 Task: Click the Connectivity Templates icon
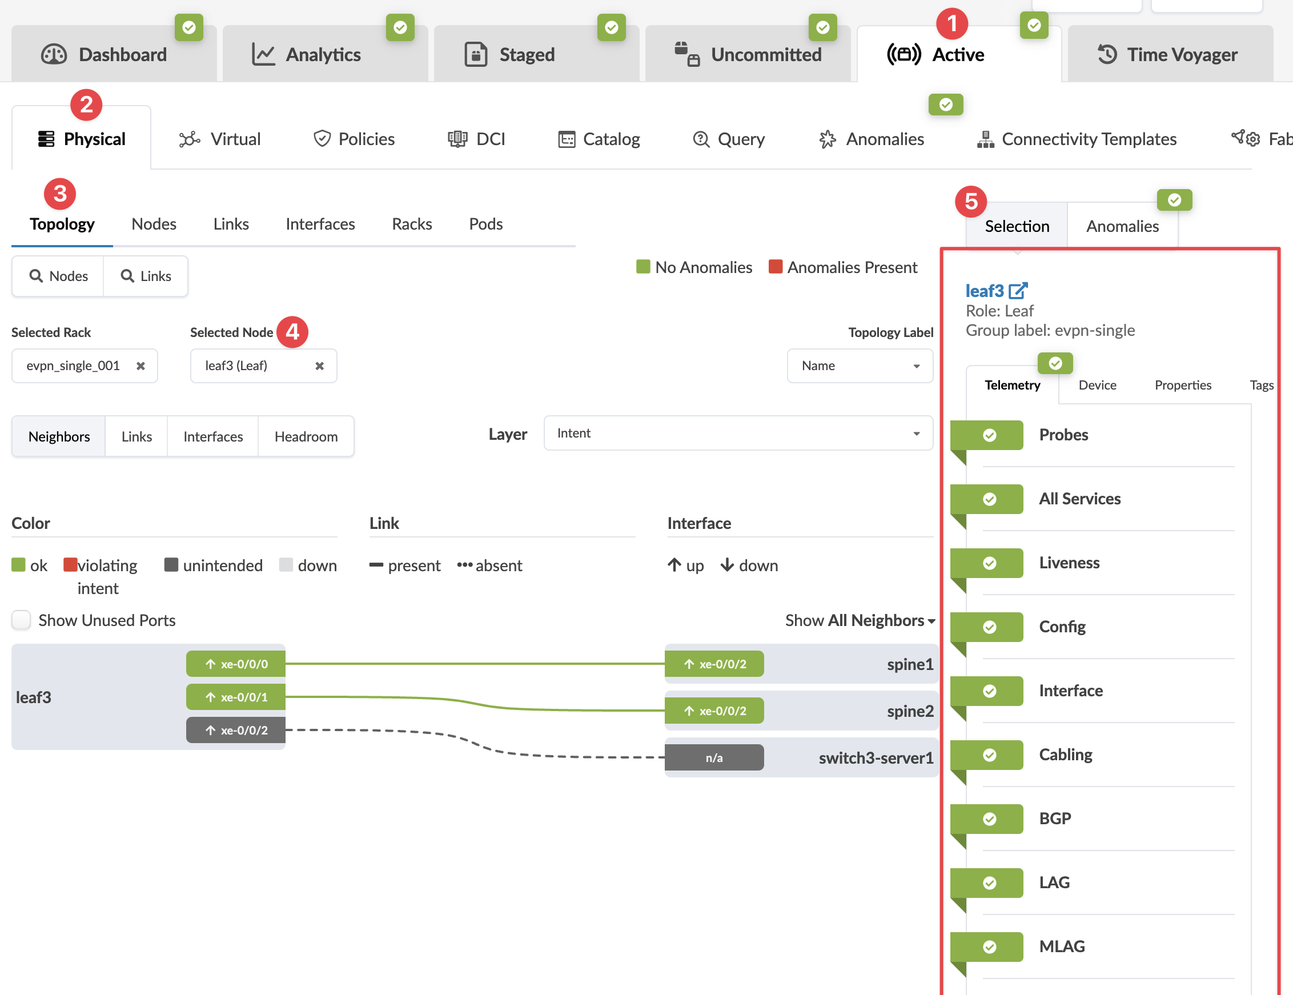985,139
